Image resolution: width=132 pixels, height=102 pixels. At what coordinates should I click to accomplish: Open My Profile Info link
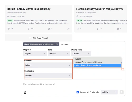pos(93,92)
